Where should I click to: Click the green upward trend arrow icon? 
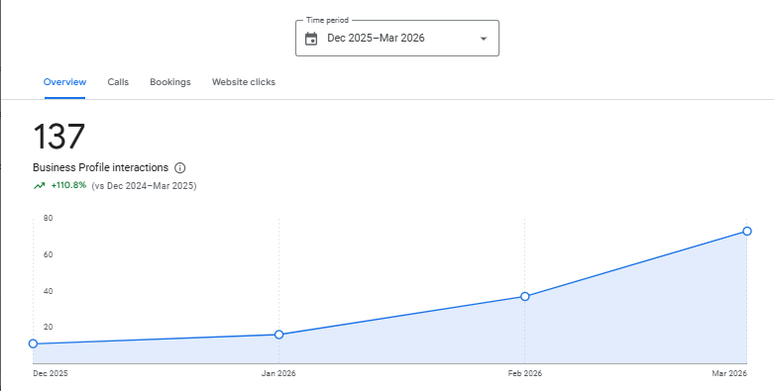pyautogui.click(x=39, y=186)
